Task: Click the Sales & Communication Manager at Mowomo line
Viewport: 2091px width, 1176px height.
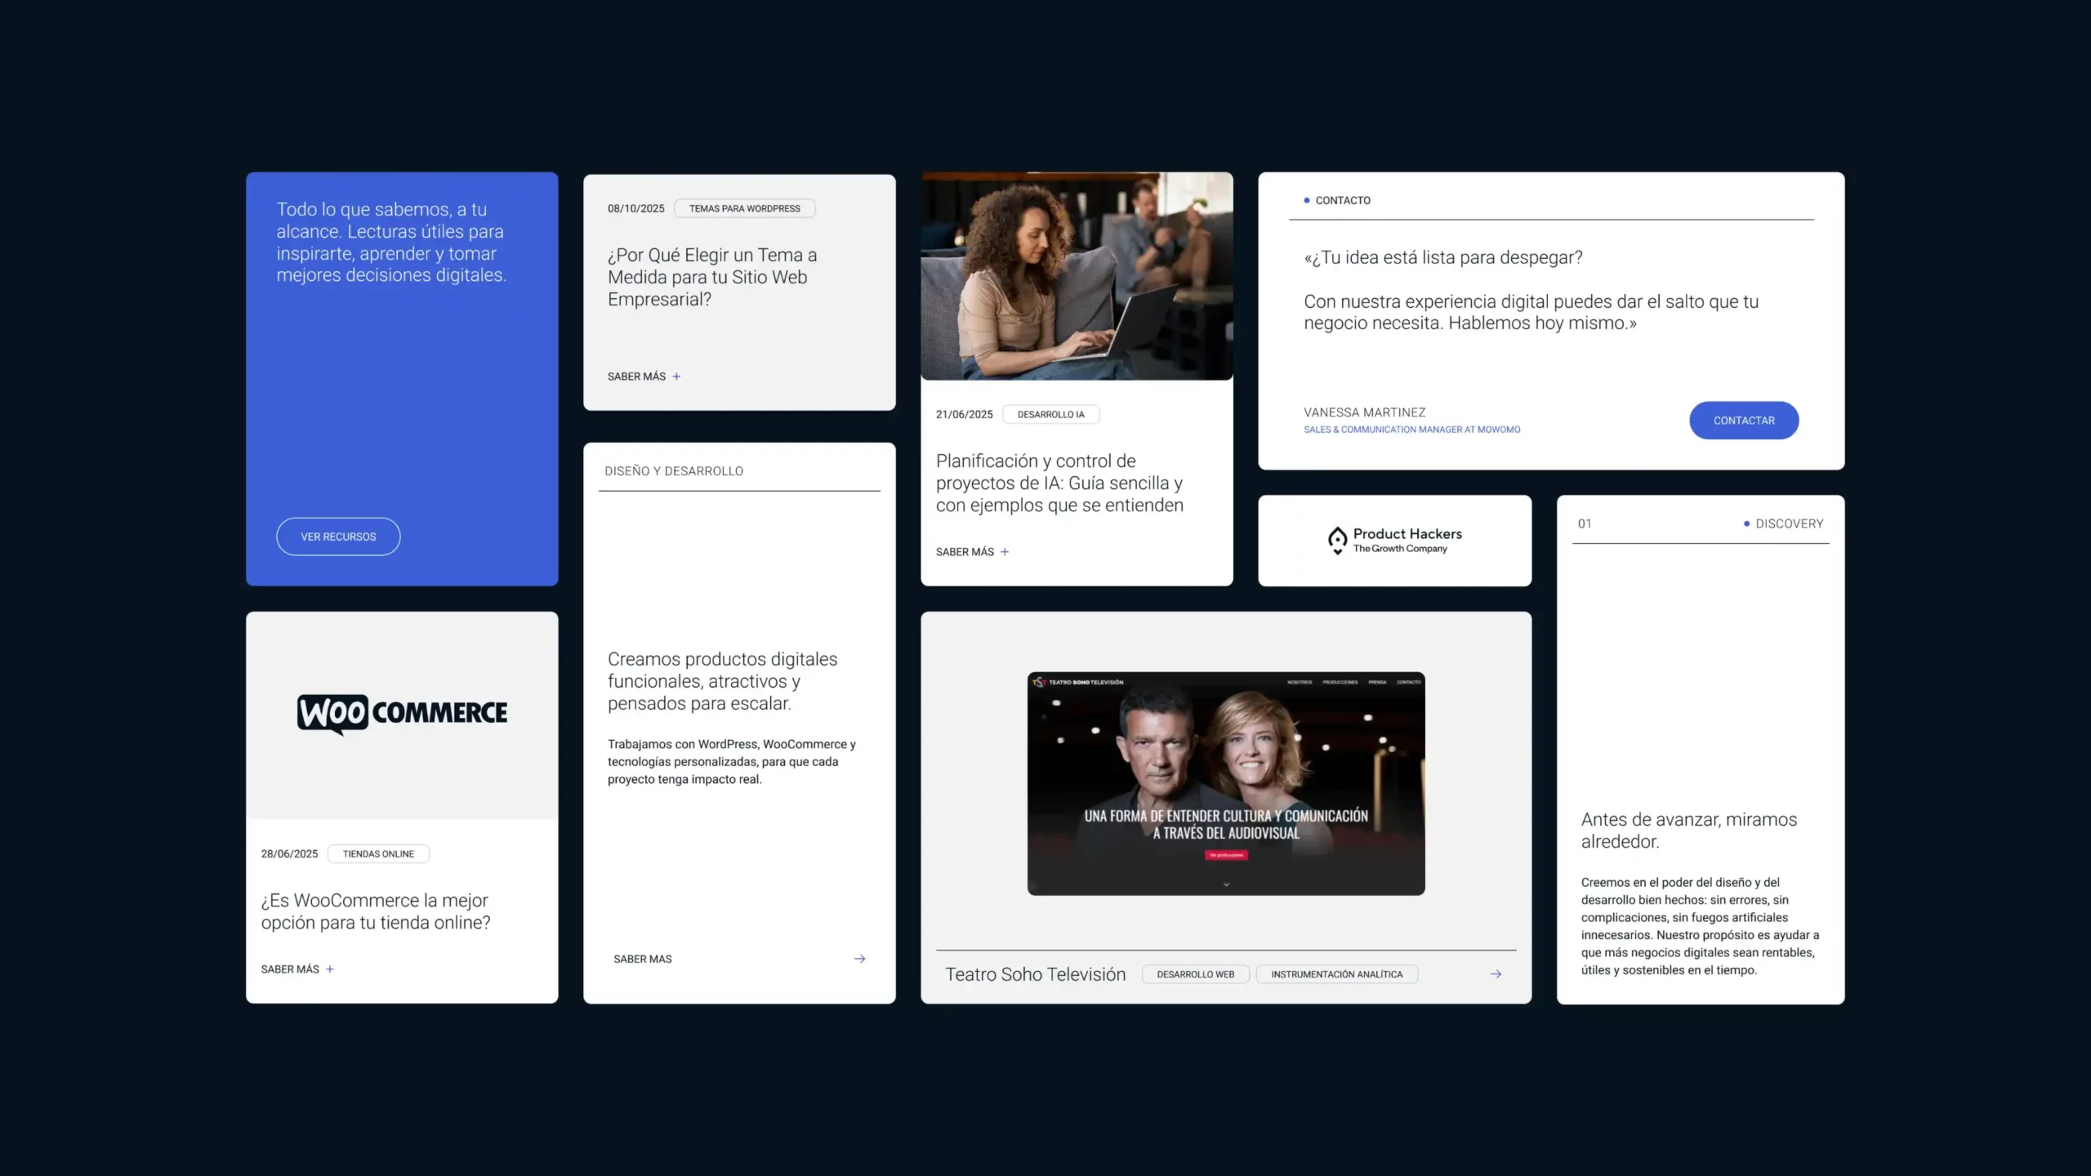Action: point(1412,430)
